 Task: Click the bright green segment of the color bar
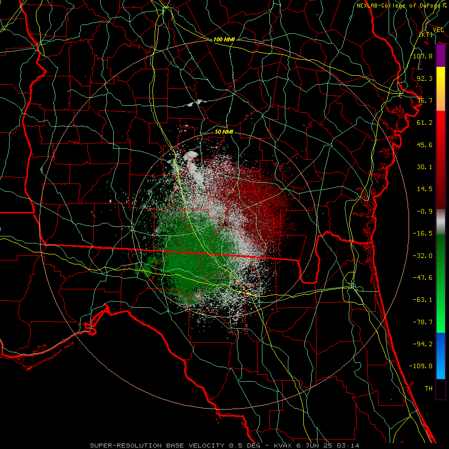coord(441,283)
